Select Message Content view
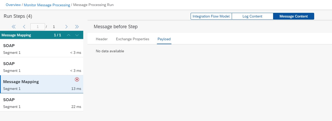This screenshot has height=121, width=332. (x=294, y=16)
